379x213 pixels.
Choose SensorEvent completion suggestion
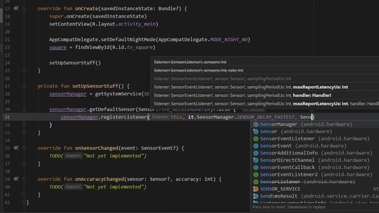pos(314,146)
